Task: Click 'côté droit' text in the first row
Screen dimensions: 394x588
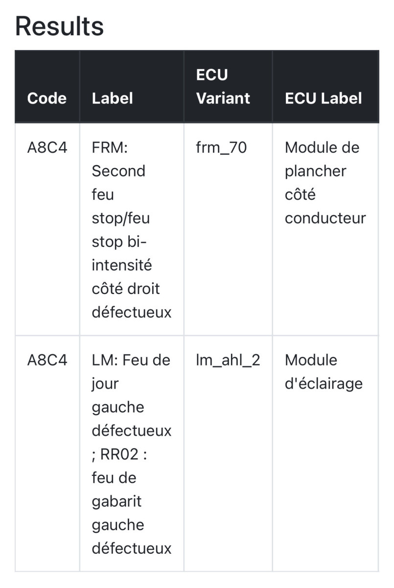Action: [125, 289]
